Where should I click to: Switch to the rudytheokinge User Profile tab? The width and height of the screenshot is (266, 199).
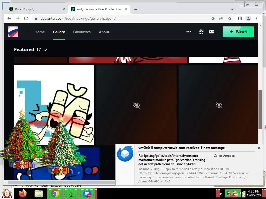click(99, 9)
